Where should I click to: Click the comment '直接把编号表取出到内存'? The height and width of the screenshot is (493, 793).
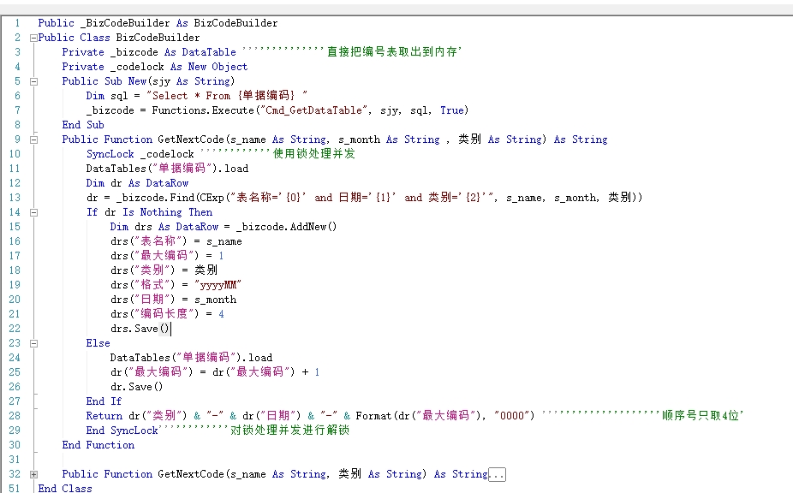(x=394, y=52)
